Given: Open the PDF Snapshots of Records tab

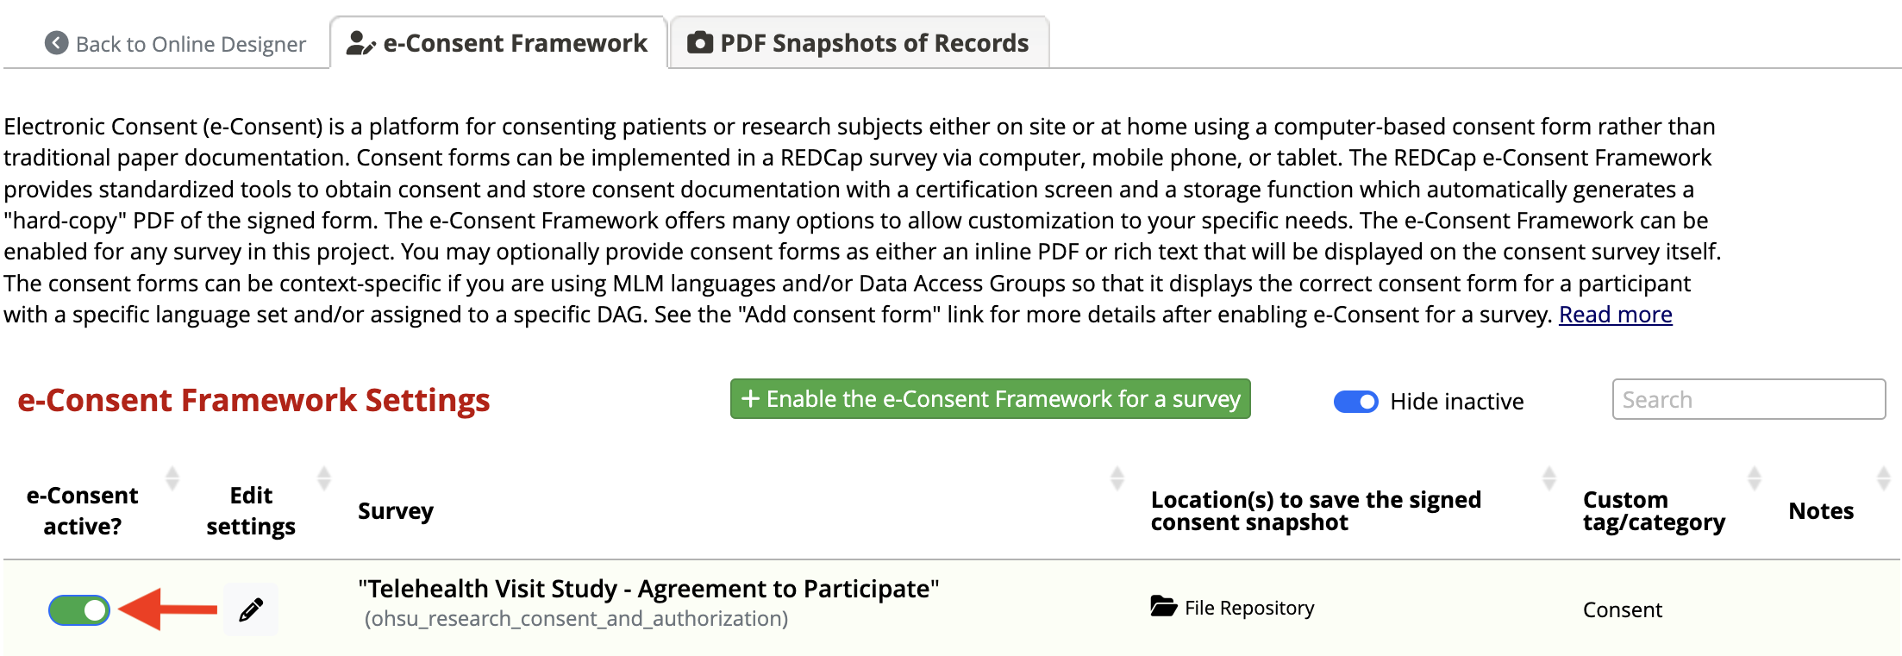Looking at the screenshot, I should (x=860, y=42).
